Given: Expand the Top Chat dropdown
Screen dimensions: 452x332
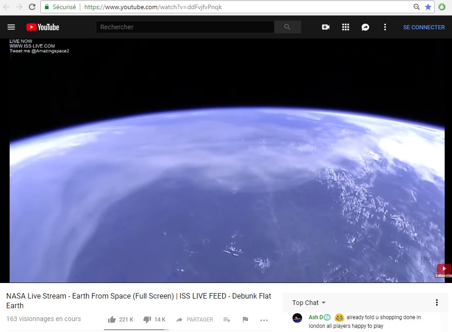Looking at the screenshot, I should [309, 303].
